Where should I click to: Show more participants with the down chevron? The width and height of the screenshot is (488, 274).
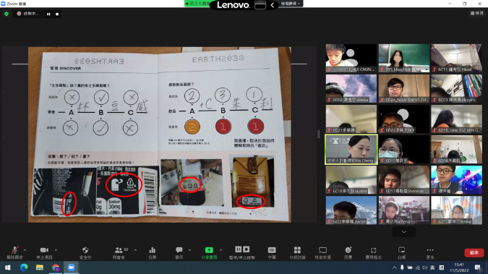click(x=404, y=232)
